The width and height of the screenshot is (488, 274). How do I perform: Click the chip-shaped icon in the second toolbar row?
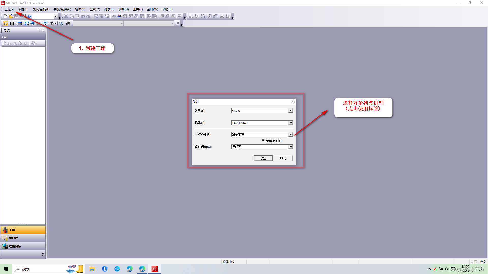coord(12,24)
